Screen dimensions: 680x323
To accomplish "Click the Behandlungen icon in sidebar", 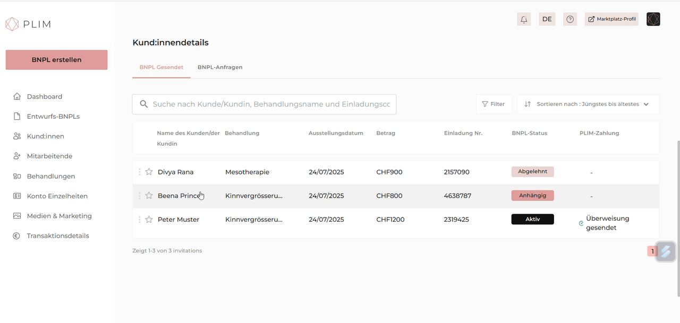I will [17, 176].
